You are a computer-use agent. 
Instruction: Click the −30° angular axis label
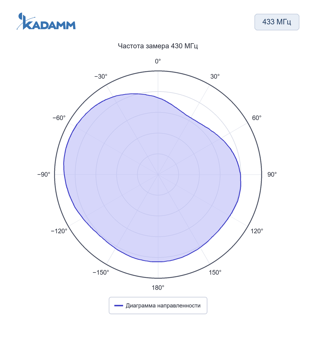click(x=101, y=77)
